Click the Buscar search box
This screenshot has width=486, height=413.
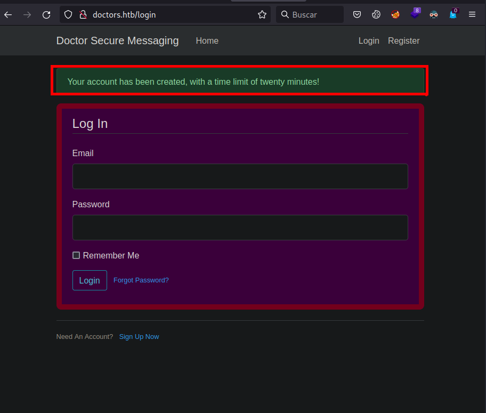coord(314,15)
